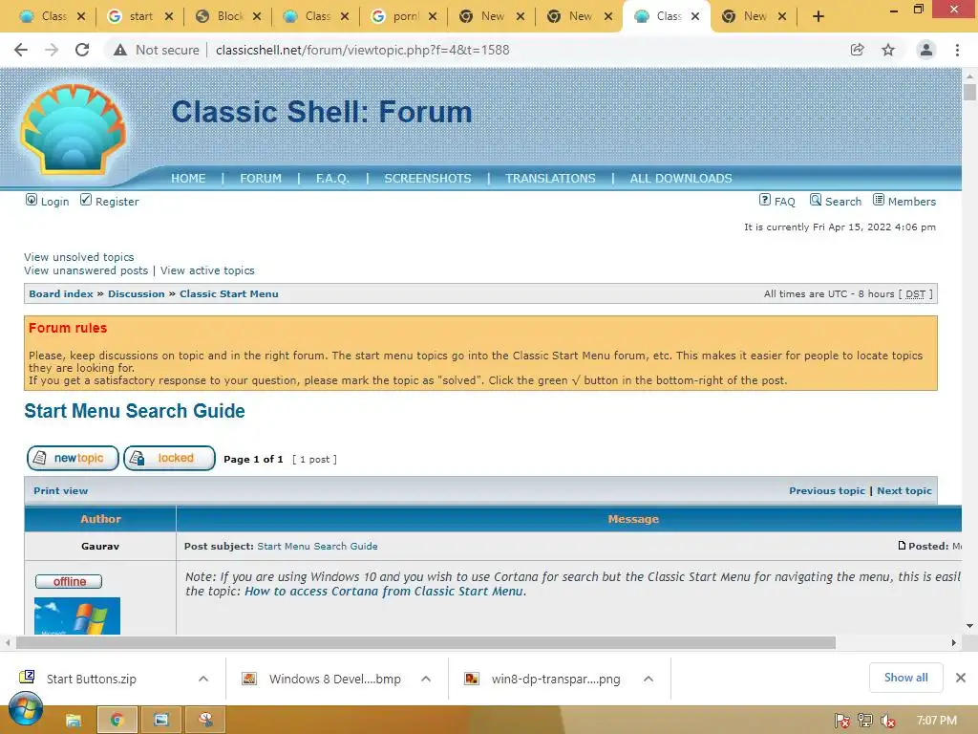
Task: Click the DST abbreviation text
Action: (915, 294)
